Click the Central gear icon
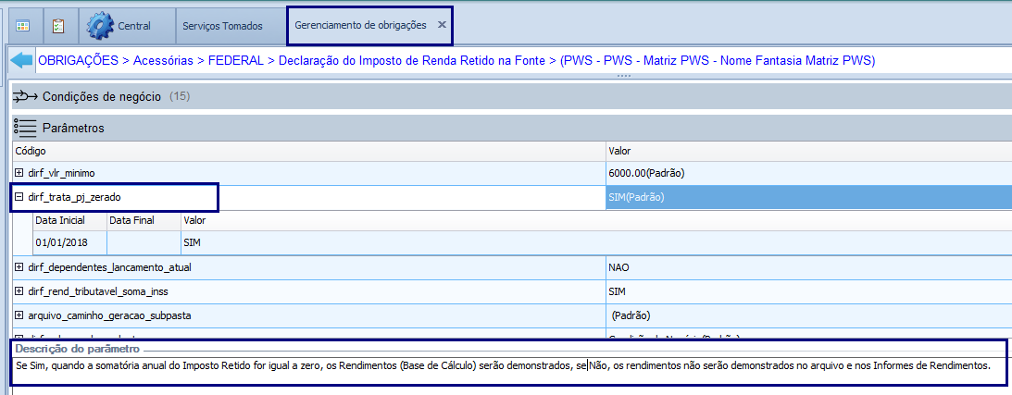The height and width of the screenshot is (395, 1012). [100, 26]
